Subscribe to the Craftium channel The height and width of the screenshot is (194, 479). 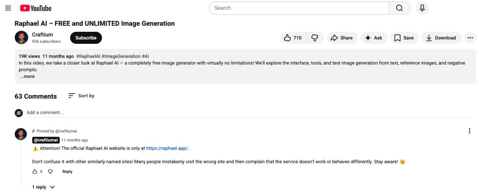pyautogui.click(x=86, y=38)
